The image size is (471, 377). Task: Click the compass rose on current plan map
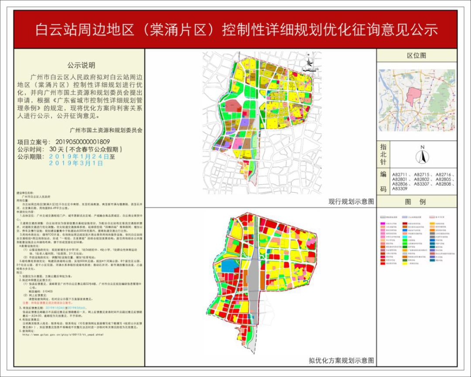coord(309,62)
